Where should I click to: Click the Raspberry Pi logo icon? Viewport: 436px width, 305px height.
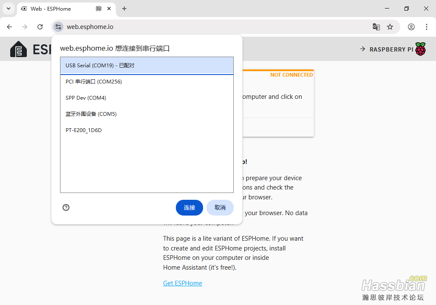[x=420, y=49]
